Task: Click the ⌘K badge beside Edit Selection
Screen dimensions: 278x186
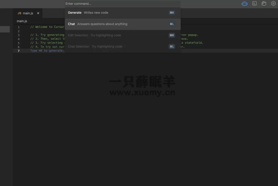Action: pyautogui.click(x=172, y=35)
